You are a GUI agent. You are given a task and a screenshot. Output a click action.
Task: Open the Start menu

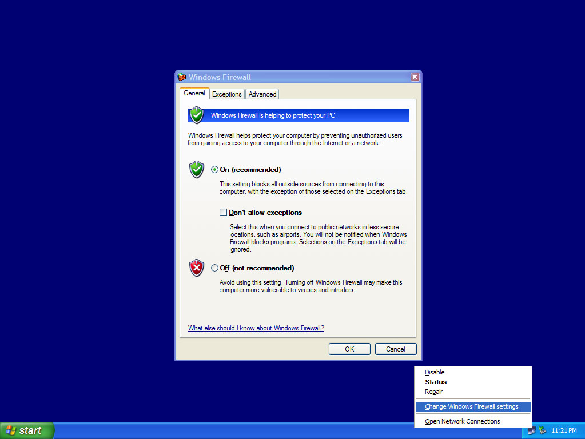click(x=27, y=430)
